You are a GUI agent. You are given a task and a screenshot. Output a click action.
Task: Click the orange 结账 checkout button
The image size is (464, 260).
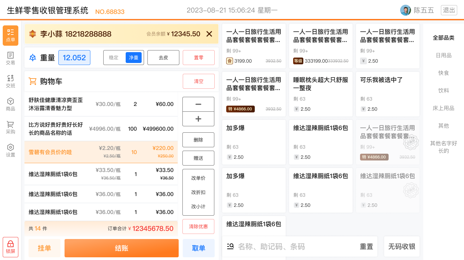(x=122, y=248)
